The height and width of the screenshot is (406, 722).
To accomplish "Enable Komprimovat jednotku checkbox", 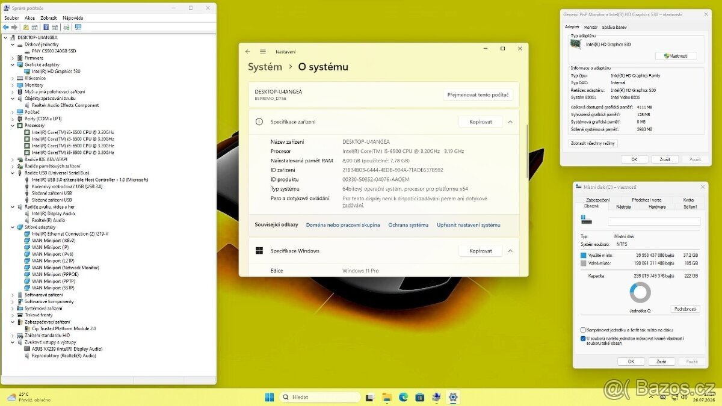I will click(x=583, y=330).
